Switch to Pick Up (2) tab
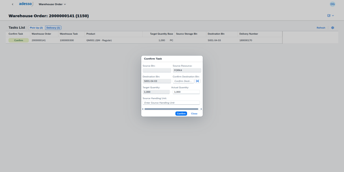 pyautogui.click(x=36, y=28)
